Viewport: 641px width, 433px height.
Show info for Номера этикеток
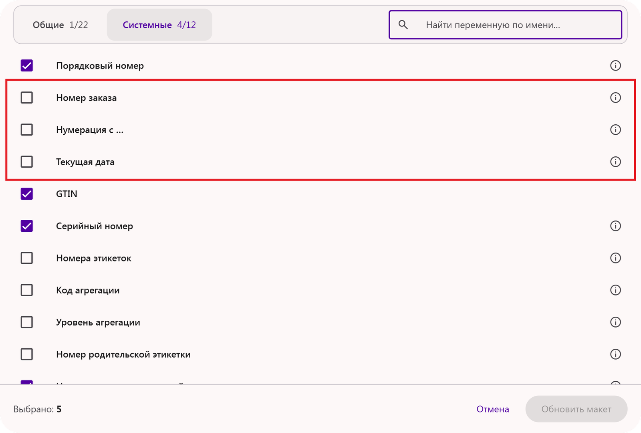point(615,258)
